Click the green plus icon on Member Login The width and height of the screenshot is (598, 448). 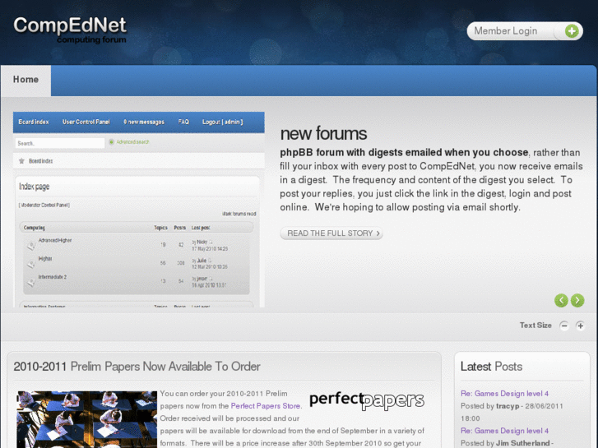pyautogui.click(x=572, y=31)
